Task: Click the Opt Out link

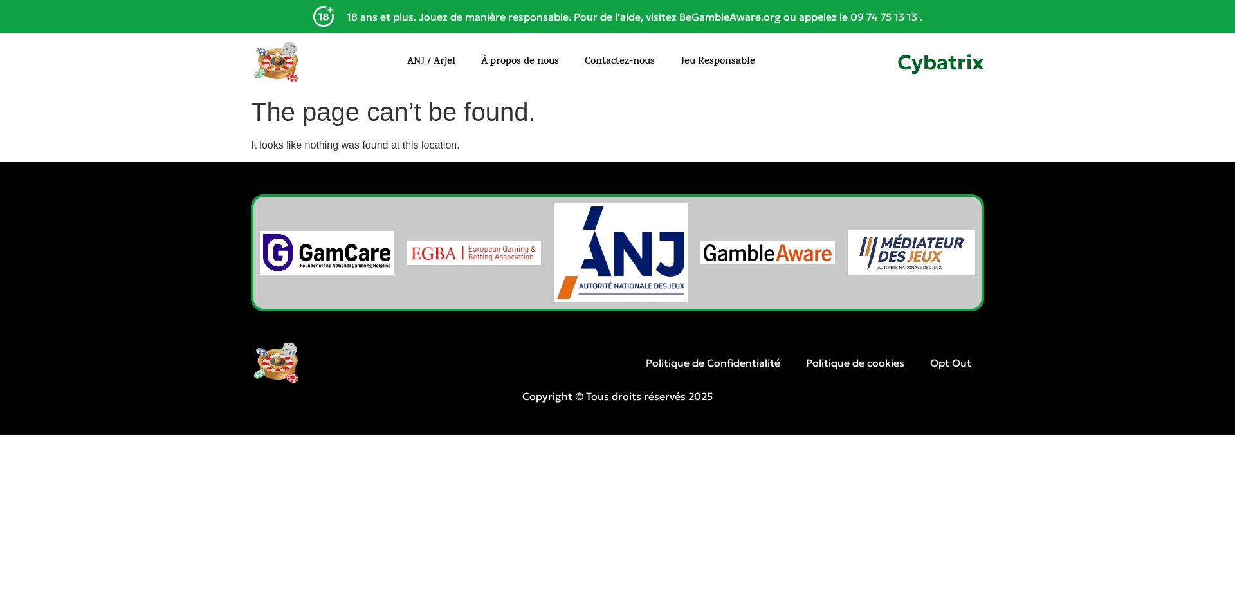Action: click(x=950, y=363)
